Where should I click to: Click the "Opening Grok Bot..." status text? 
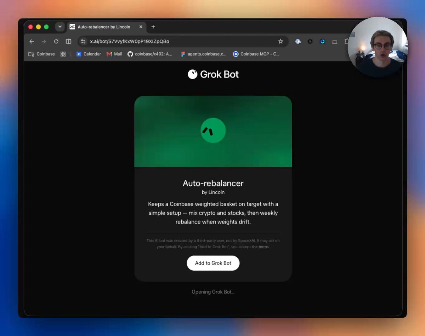pyautogui.click(x=213, y=292)
